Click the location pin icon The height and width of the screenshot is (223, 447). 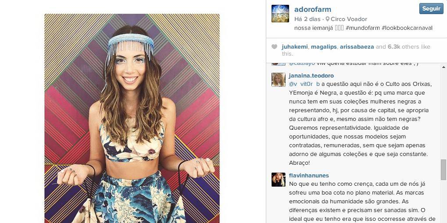[x=328, y=19]
